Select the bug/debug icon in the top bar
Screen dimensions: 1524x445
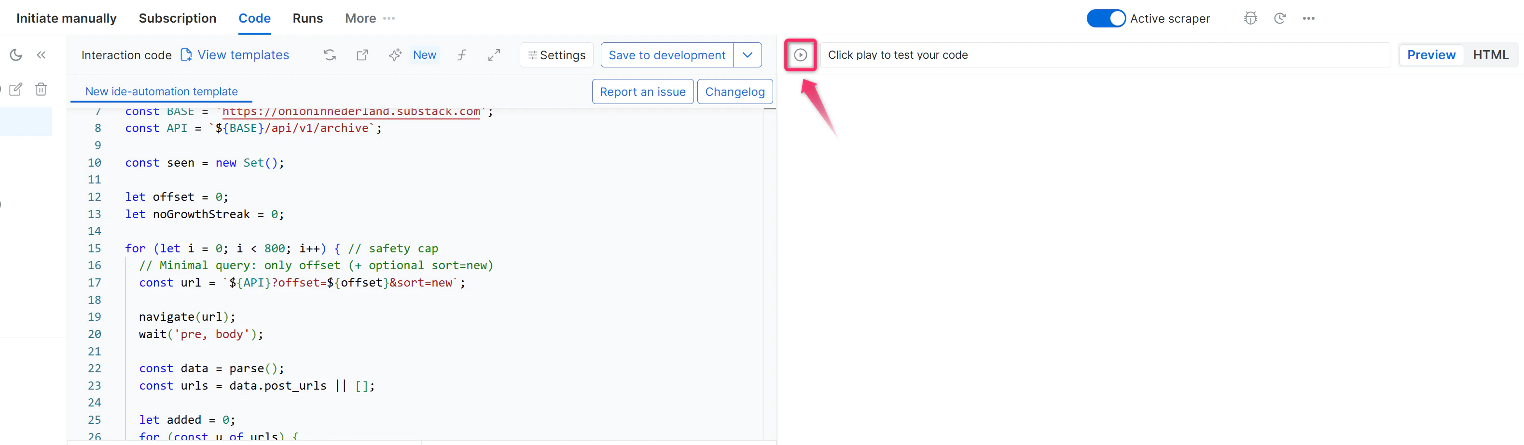pyautogui.click(x=1251, y=18)
